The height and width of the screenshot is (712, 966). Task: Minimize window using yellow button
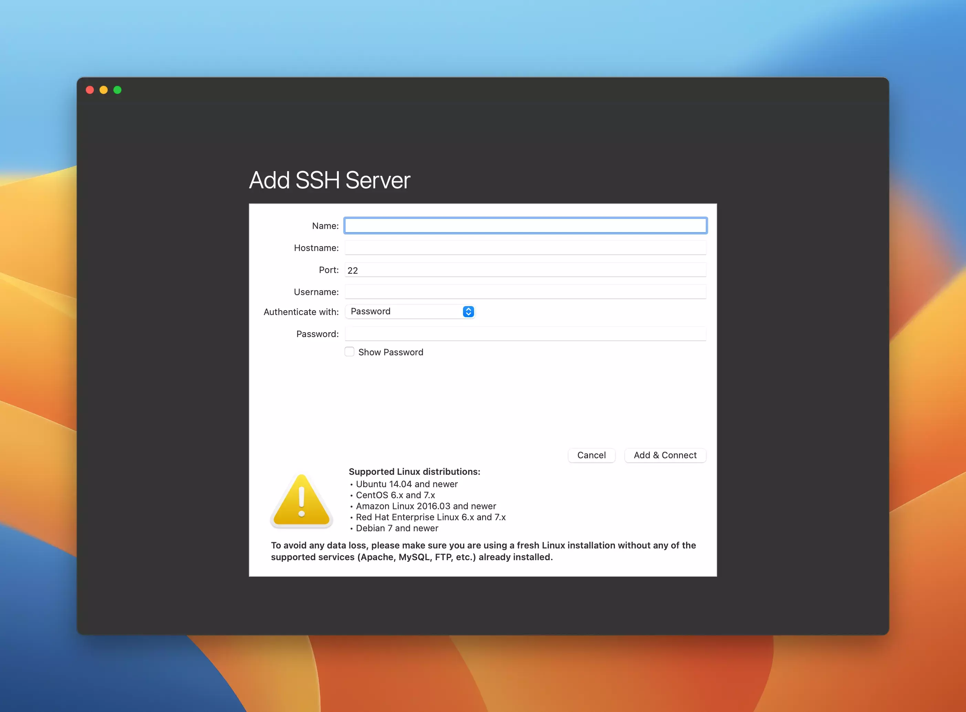tap(104, 90)
